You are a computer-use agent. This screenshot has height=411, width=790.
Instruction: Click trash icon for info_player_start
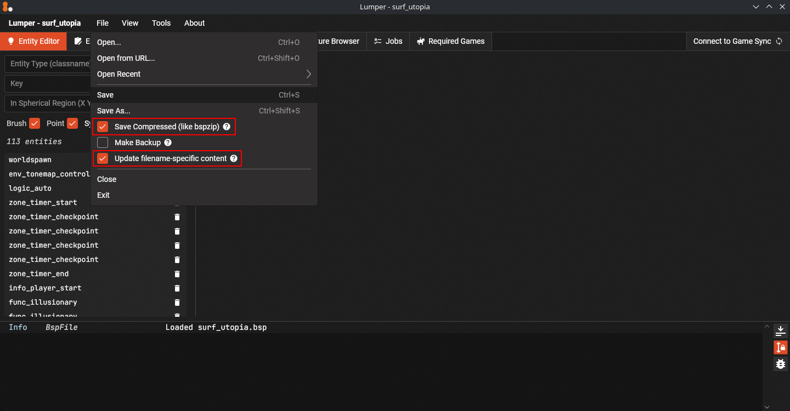point(177,288)
